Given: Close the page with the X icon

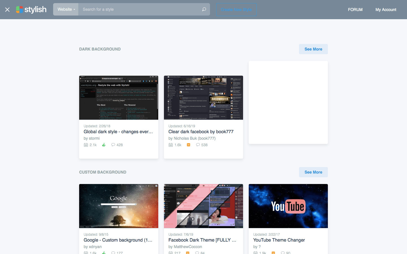Looking at the screenshot, I should 7,10.
